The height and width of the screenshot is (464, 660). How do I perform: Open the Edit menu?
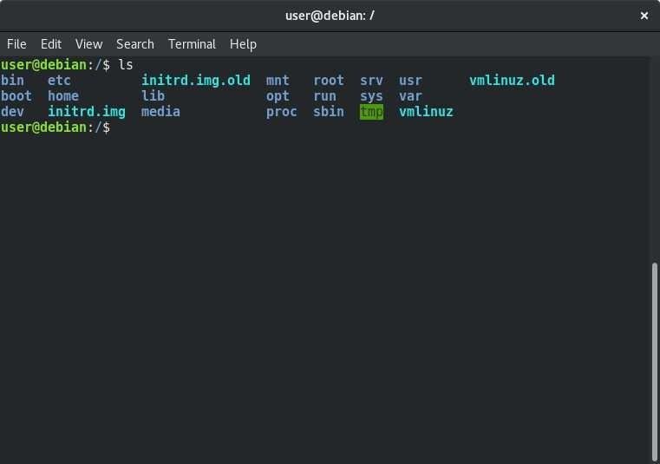(x=51, y=44)
